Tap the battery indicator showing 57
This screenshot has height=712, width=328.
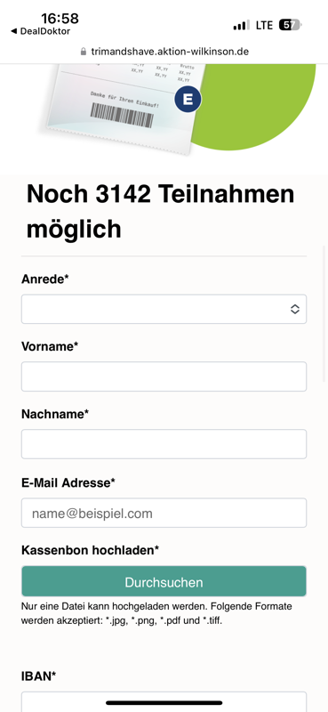coord(291,25)
